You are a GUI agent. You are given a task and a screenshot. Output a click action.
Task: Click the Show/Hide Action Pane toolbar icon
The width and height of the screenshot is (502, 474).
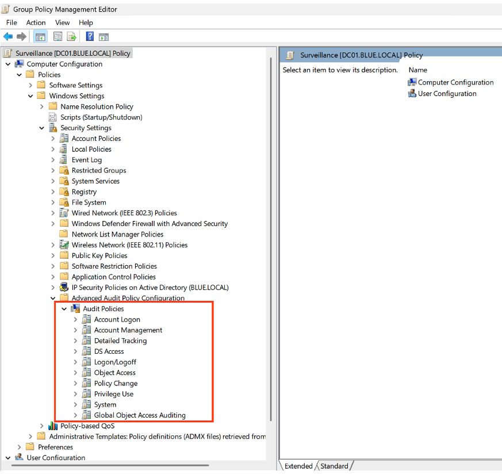(x=104, y=37)
